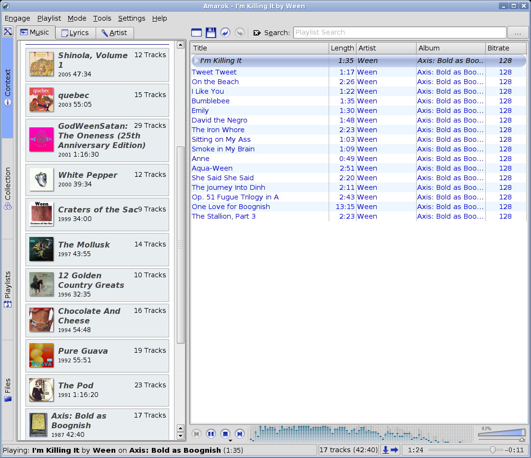Click the greyed redo icon in playlist toolbar

click(x=240, y=33)
